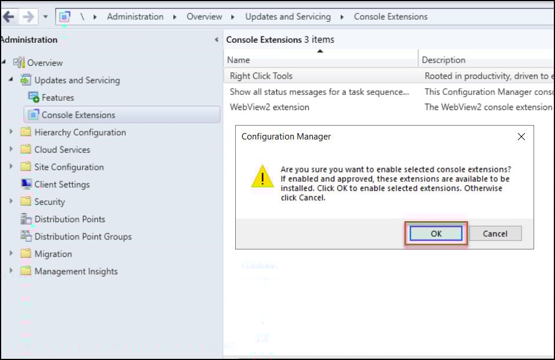Click the warning triangle icon in dialog
Screen dimensions: 555x360
click(x=262, y=177)
